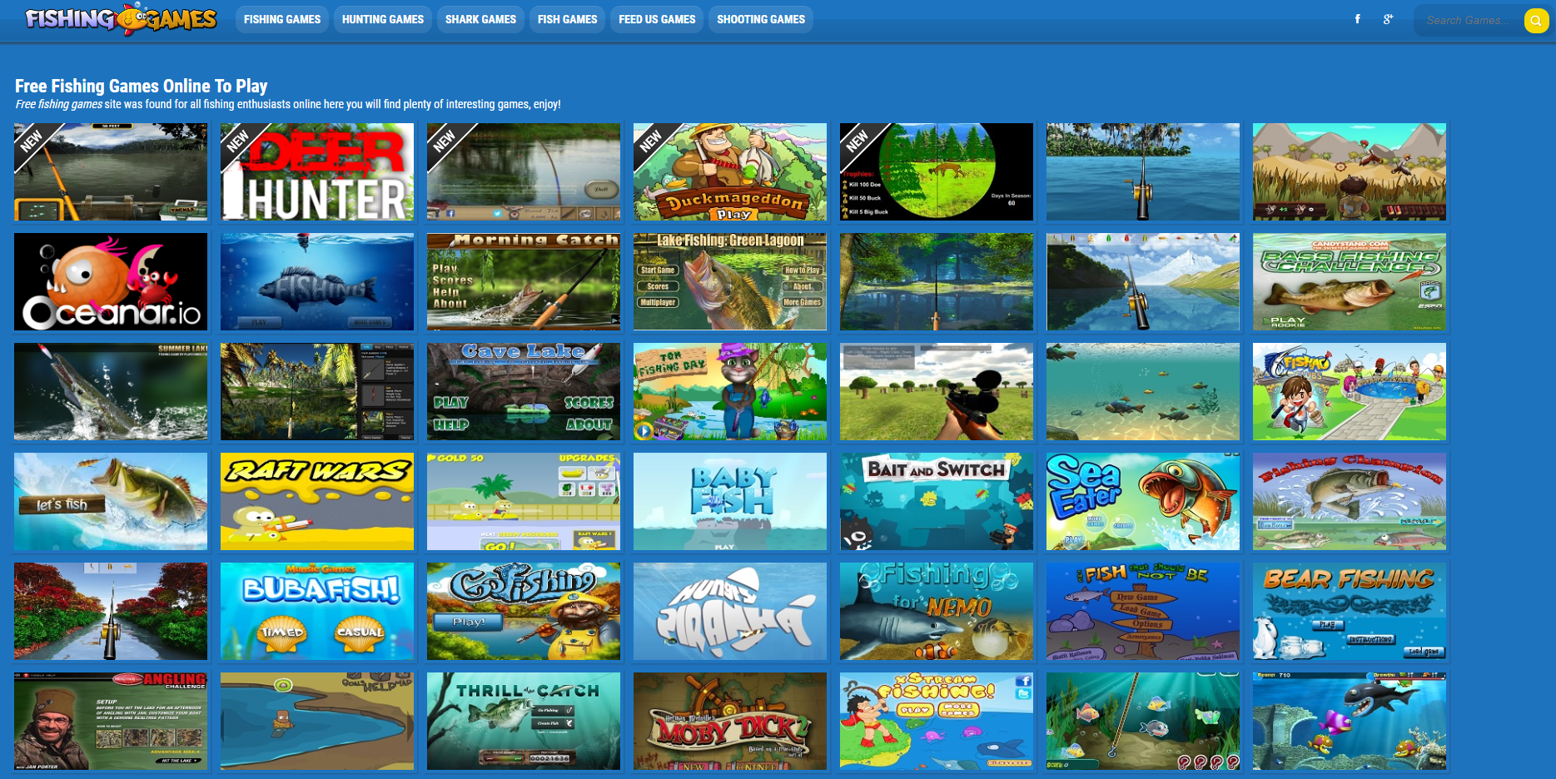1556x779 pixels.
Task: Open the Raft Wars game thumbnail
Action: coord(317,502)
